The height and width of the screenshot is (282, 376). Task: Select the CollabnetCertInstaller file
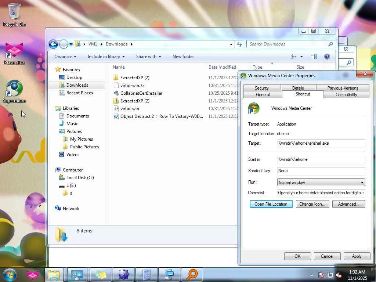pyautogui.click(x=141, y=93)
